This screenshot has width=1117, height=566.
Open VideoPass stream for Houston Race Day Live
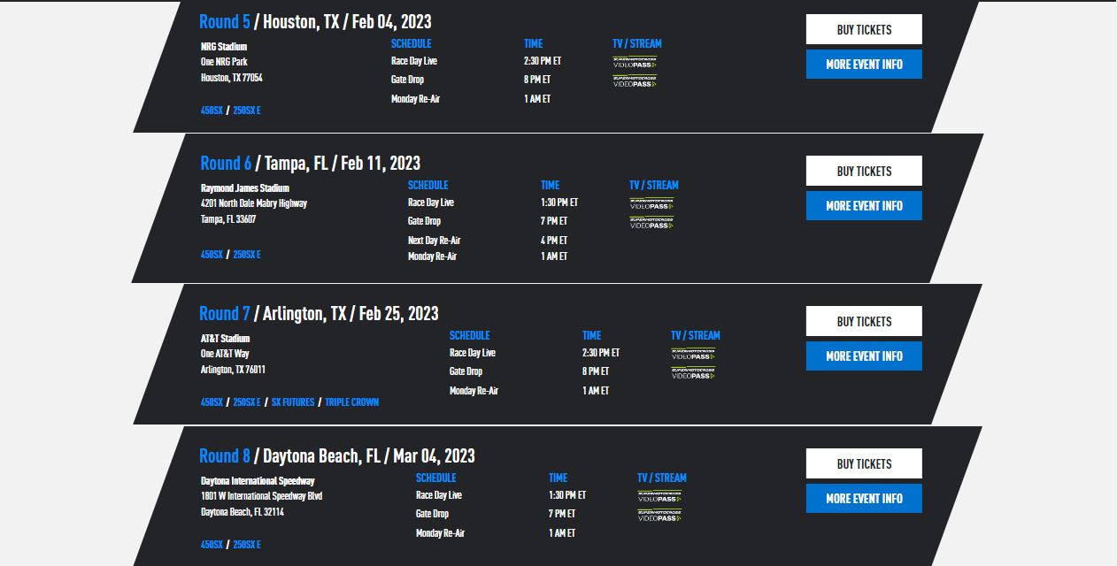(634, 62)
